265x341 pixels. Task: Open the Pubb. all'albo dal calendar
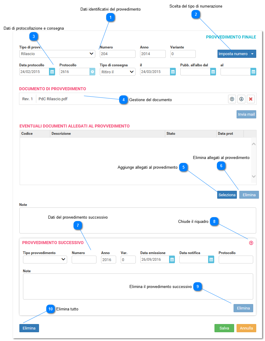pos(213,72)
